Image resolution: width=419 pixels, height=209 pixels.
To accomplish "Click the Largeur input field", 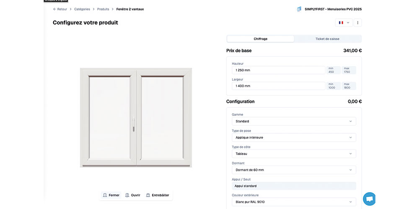I will pyautogui.click(x=278, y=86).
